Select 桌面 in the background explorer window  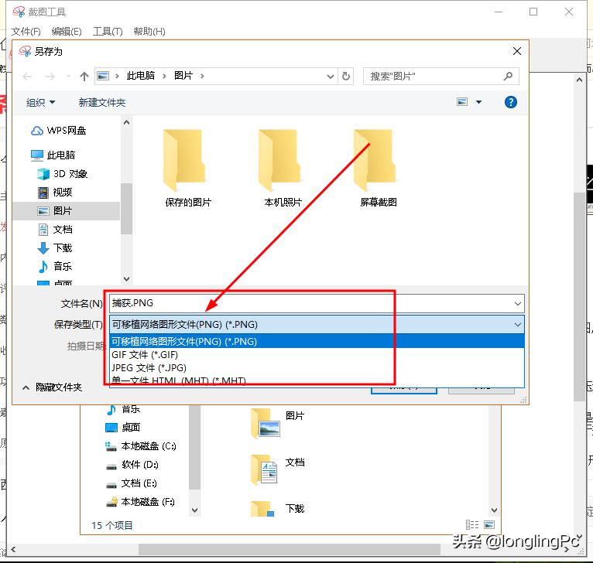123,428
